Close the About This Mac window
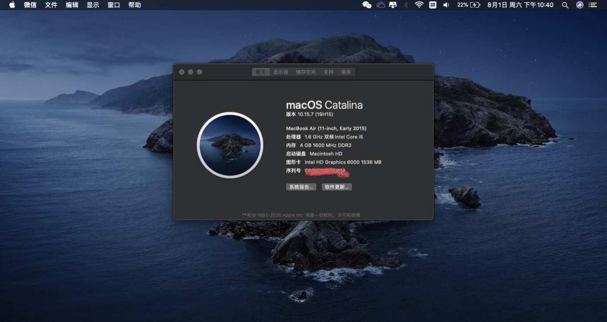Image resolution: width=607 pixels, height=322 pixels. pyautogui.click(x=182, y=72)
